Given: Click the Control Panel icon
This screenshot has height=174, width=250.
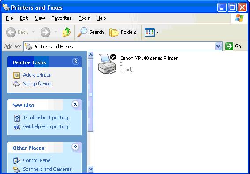Looking at the screenshot, I should pyautogui.click(x=17, y=161).
